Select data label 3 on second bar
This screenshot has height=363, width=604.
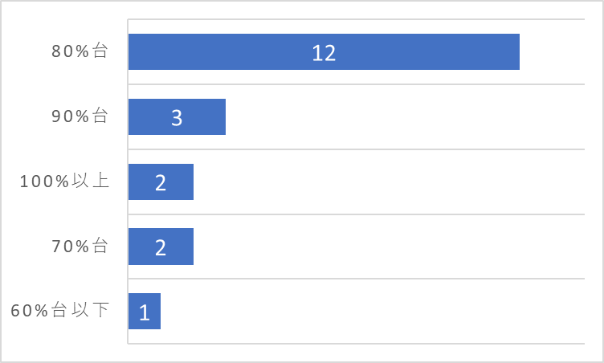(x=177, y=118)
